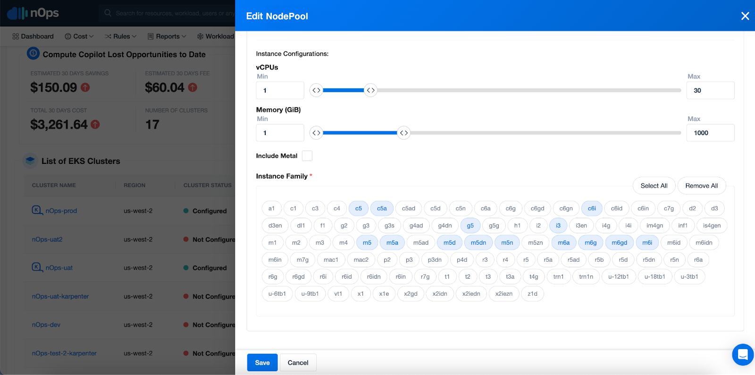
Task: Click the Lost Opportunities dollar icon
Action: 33,53
